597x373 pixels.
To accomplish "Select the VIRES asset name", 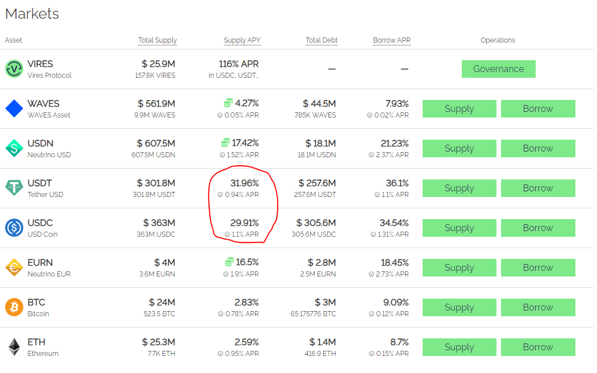I will (x=40, y=64).
